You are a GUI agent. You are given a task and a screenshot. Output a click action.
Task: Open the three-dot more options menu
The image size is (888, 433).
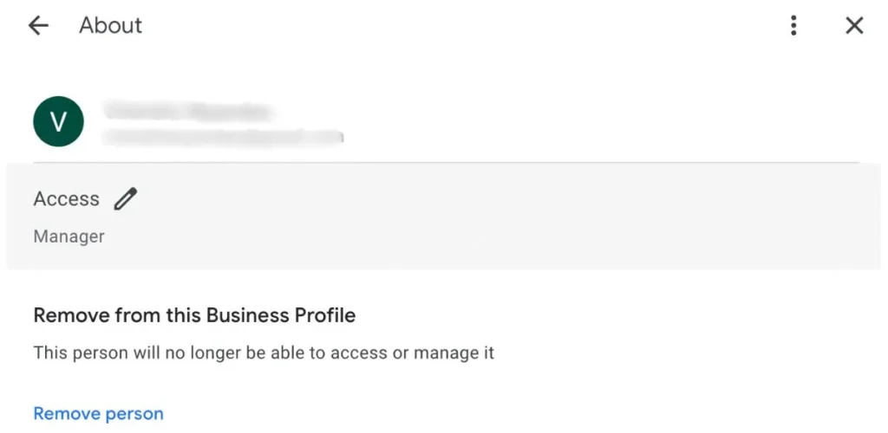[x=793, y=25]
